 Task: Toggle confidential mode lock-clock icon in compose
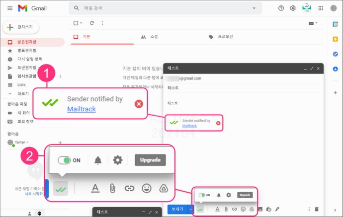click(268, 209)
